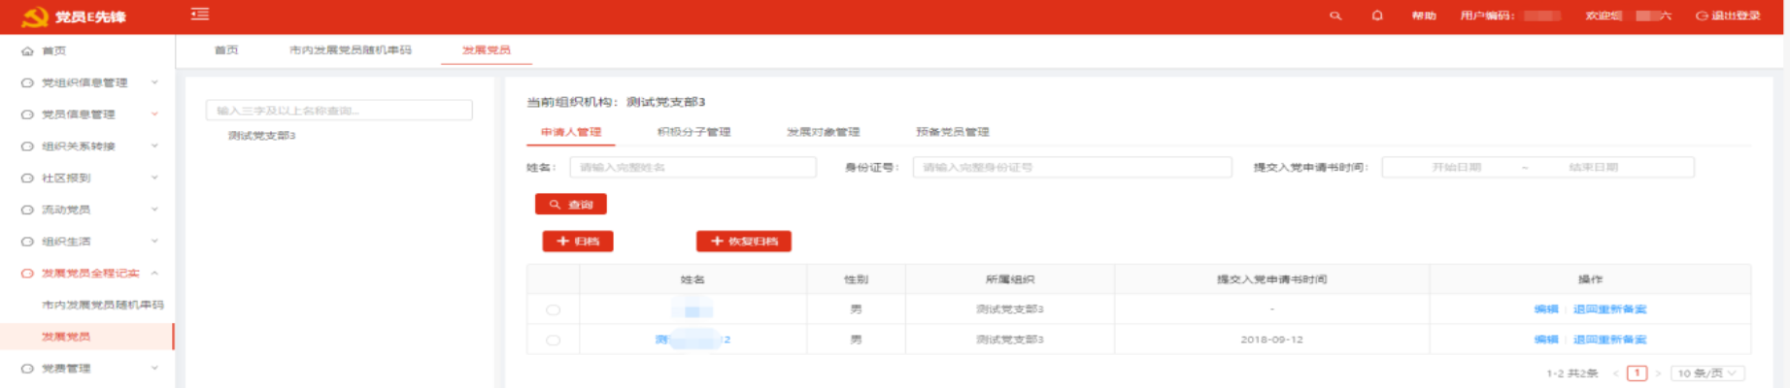Screen dimensions: 1790x389
Task: Click the home icon beside 首页 in sidebar
Action: pos(27,51)
